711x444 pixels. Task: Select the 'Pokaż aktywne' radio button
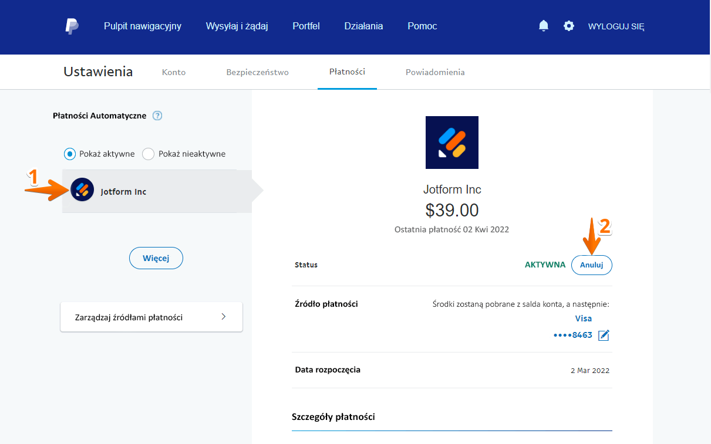(x=70, y=154)
